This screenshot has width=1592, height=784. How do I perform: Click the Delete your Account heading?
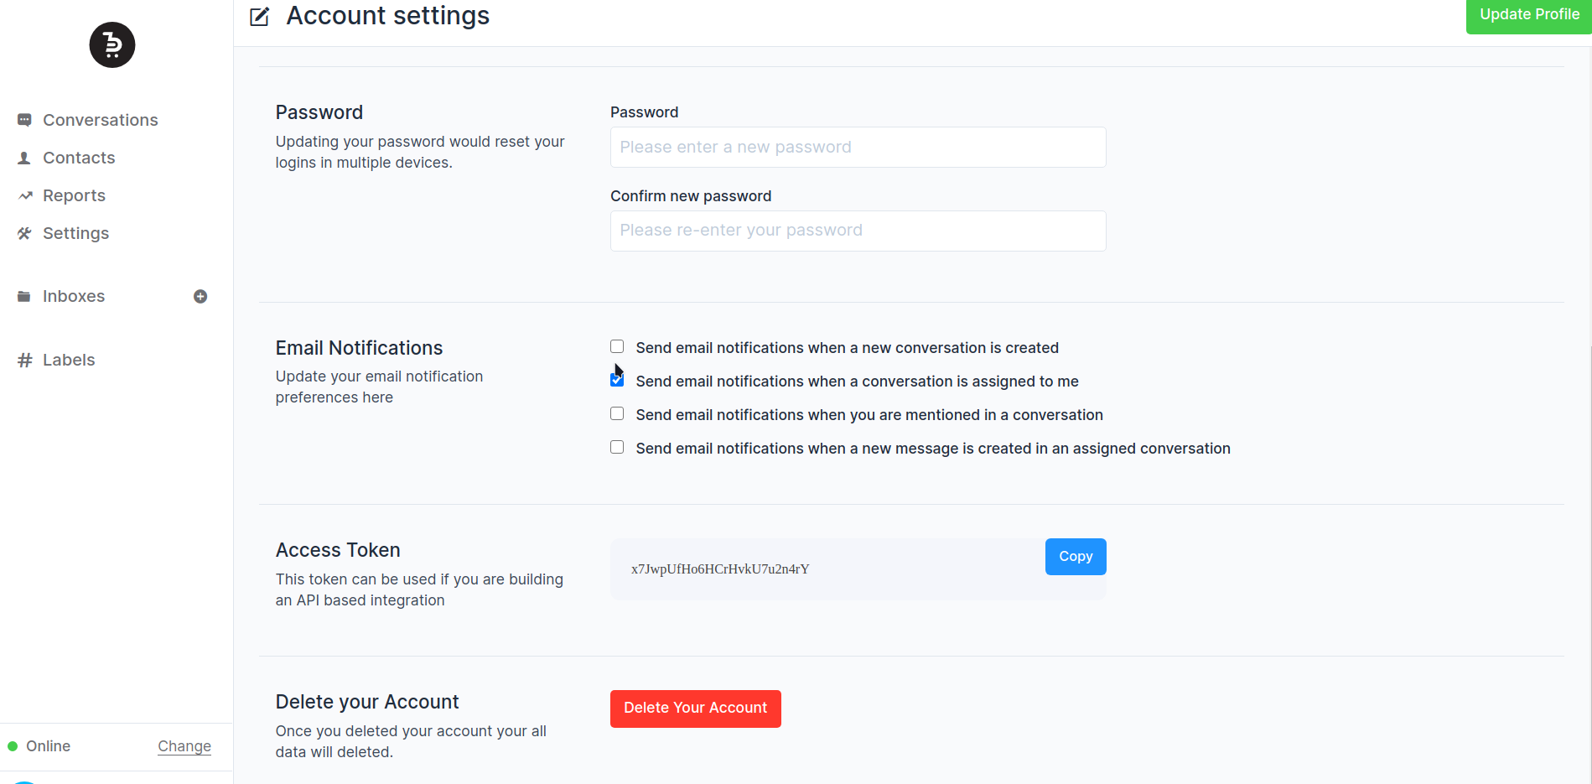point(367,702)
